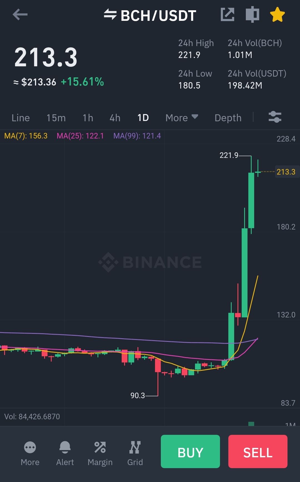The image size is (300, 482).
Task: Toggle the yellow favorite star
Action: [277, 15]
